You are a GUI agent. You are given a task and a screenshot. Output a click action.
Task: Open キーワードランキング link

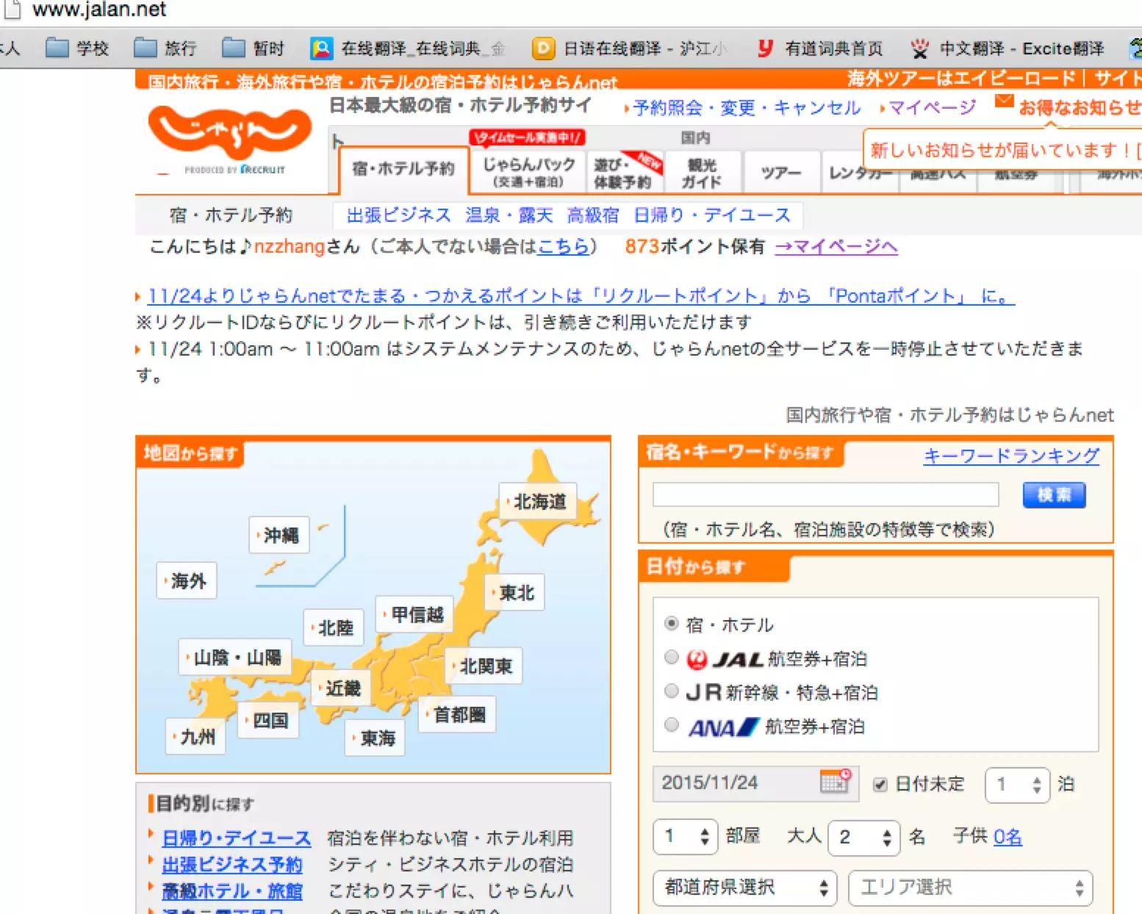point(1011,456)
